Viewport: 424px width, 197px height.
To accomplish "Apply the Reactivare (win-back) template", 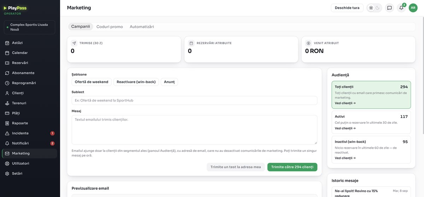I will pos(136,82).
